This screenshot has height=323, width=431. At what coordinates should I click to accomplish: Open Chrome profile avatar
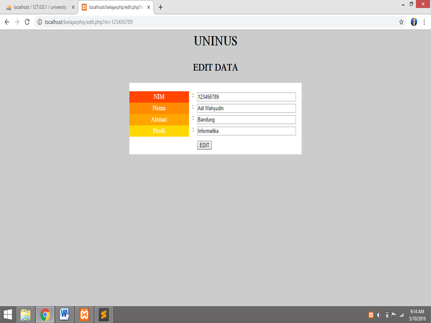click(413, 22)
